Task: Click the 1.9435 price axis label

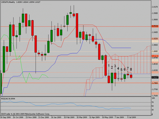Action: [155, 32]
